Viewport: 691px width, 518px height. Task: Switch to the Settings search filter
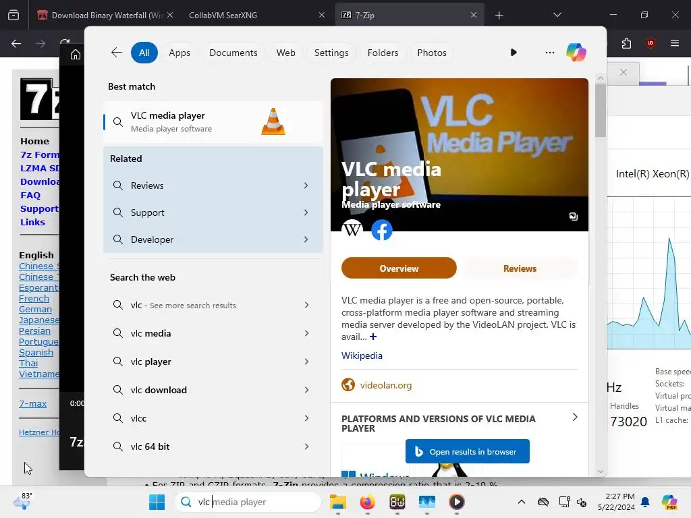click(x=331, y=53)
